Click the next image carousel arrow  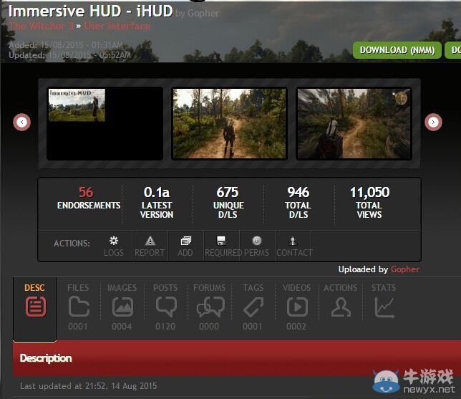433,122
